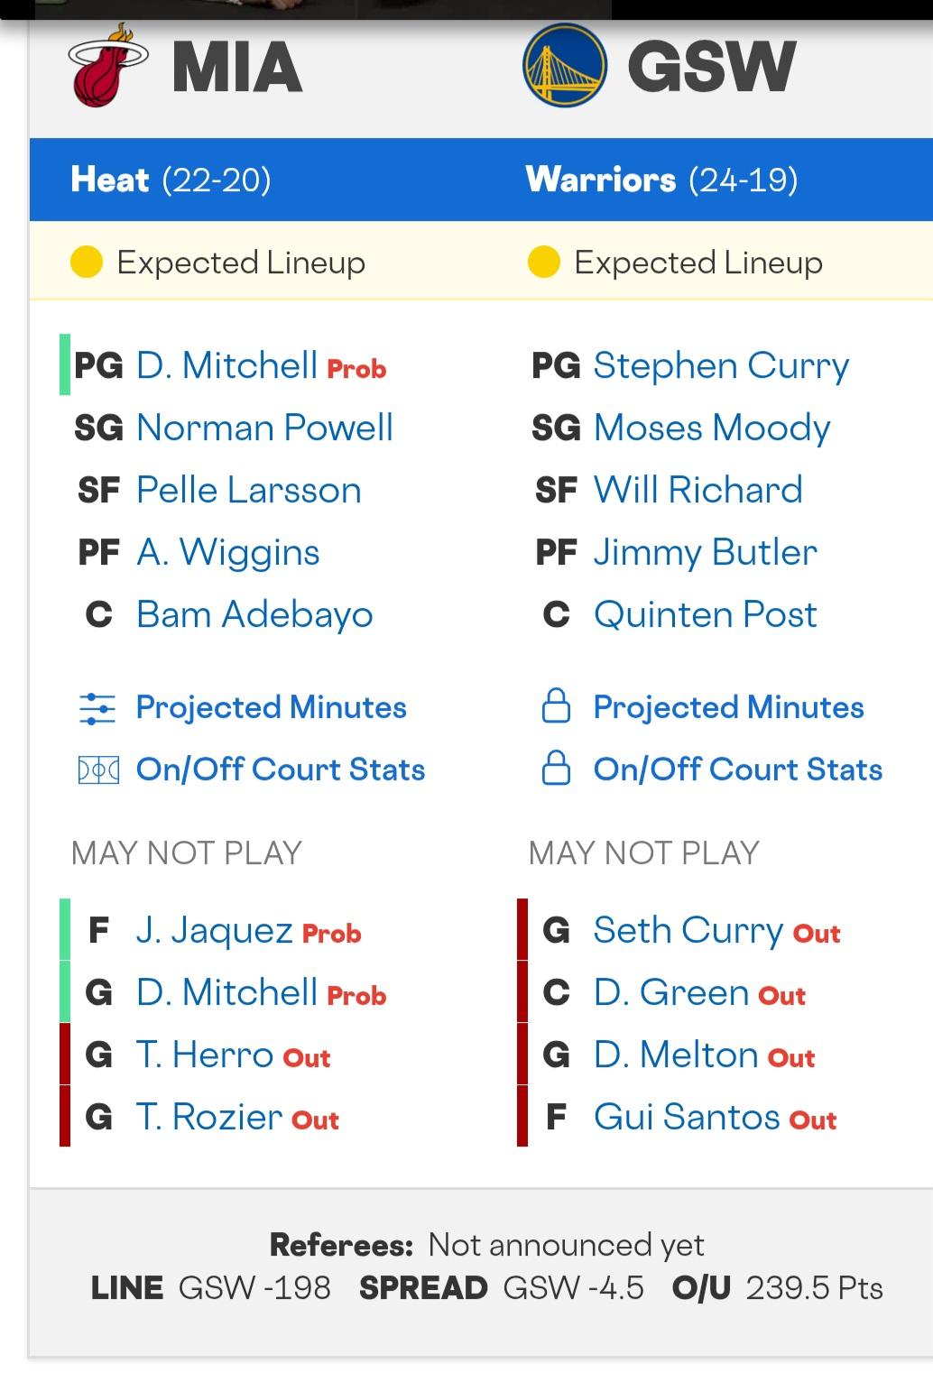Click T. Herro in May Not Play list

pos(204,1055)
